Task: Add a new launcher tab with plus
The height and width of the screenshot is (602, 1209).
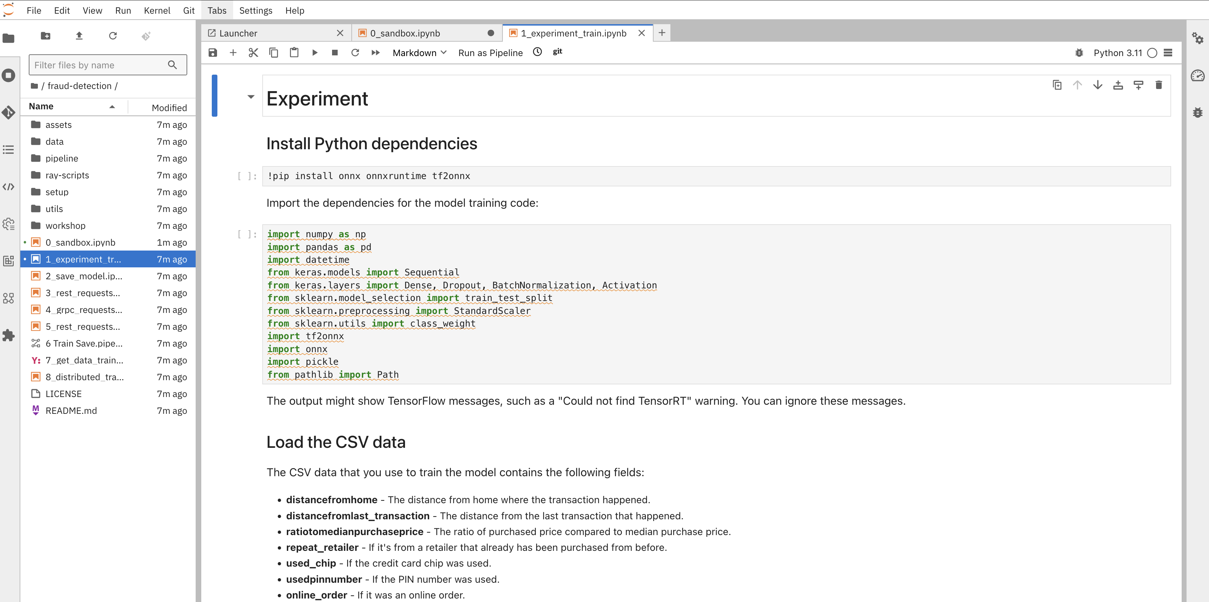Action: 662,33
